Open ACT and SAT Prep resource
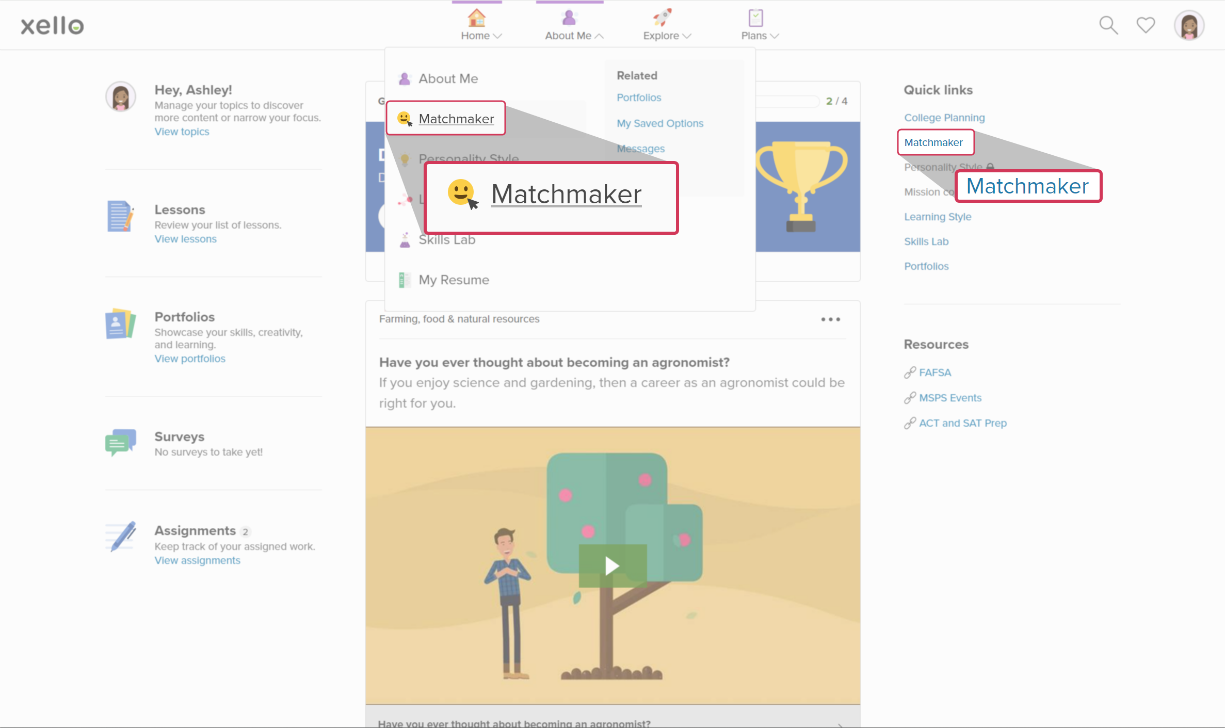 963,423
